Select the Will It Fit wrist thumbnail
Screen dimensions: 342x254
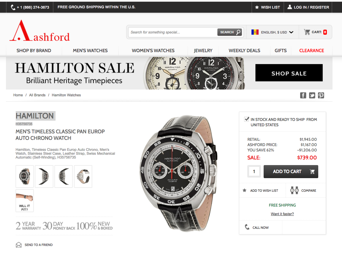(x=25, y=201)
